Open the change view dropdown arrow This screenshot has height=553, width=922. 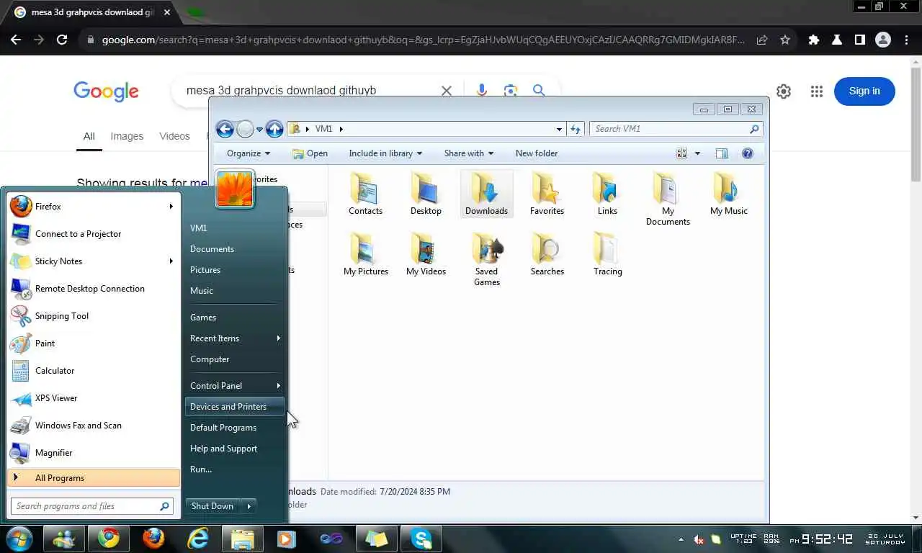tap(697, 153)
